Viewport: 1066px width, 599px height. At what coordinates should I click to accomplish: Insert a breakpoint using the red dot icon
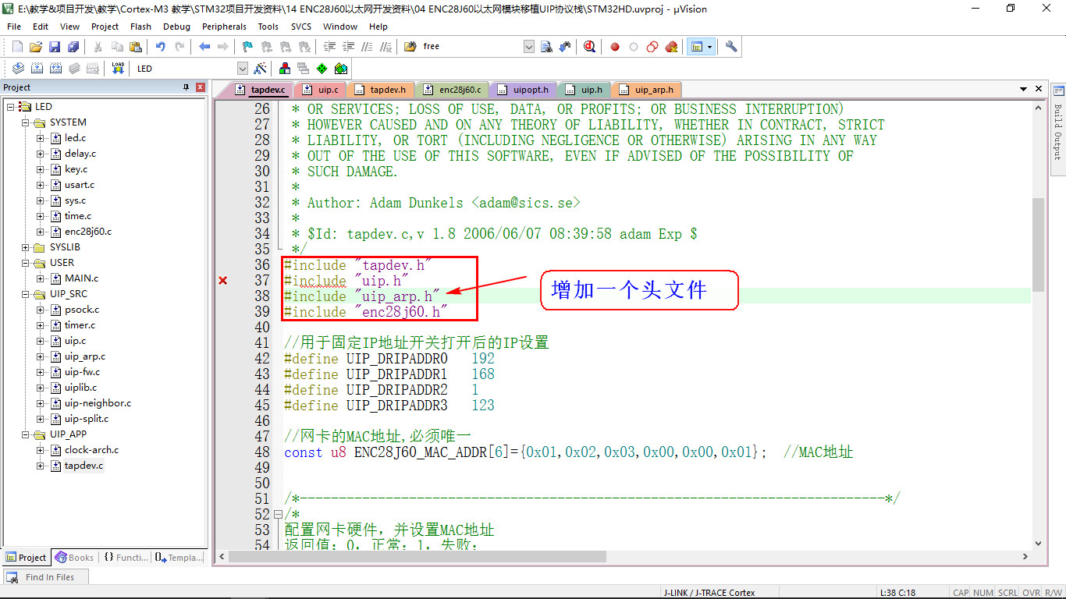615,47
